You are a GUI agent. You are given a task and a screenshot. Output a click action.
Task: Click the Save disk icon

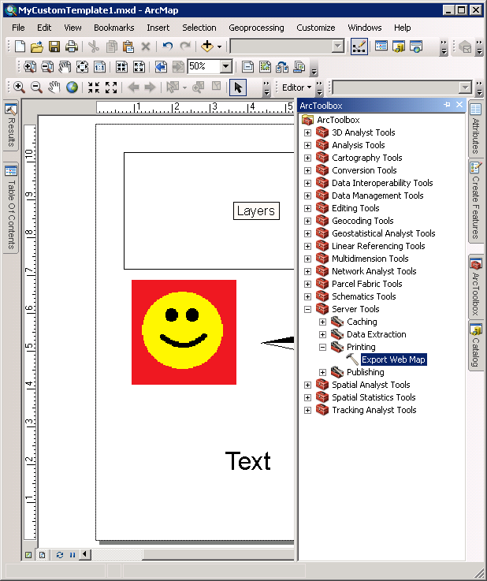pos(54,47)
